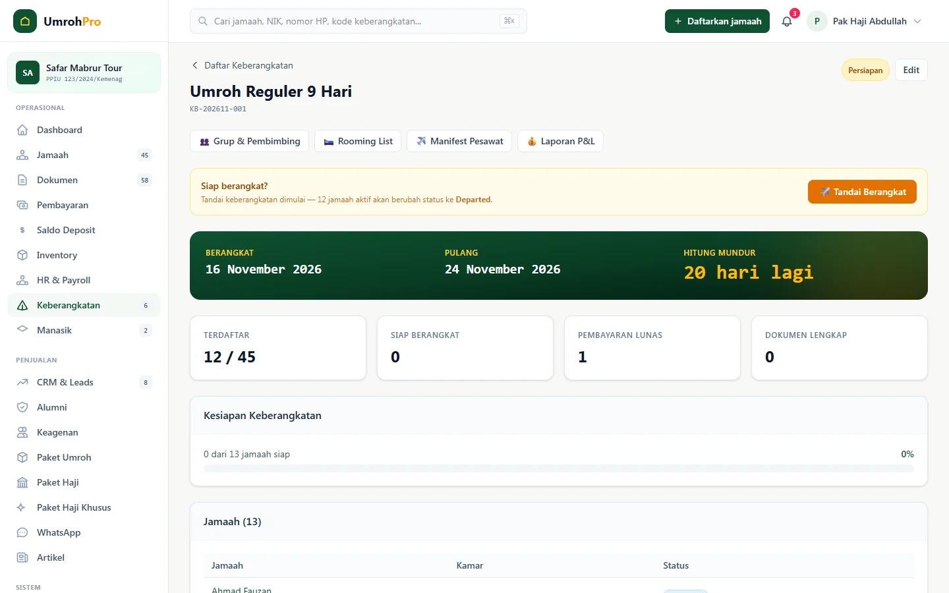
Task: Open the Pembayaran page
Action: [84, 205]
